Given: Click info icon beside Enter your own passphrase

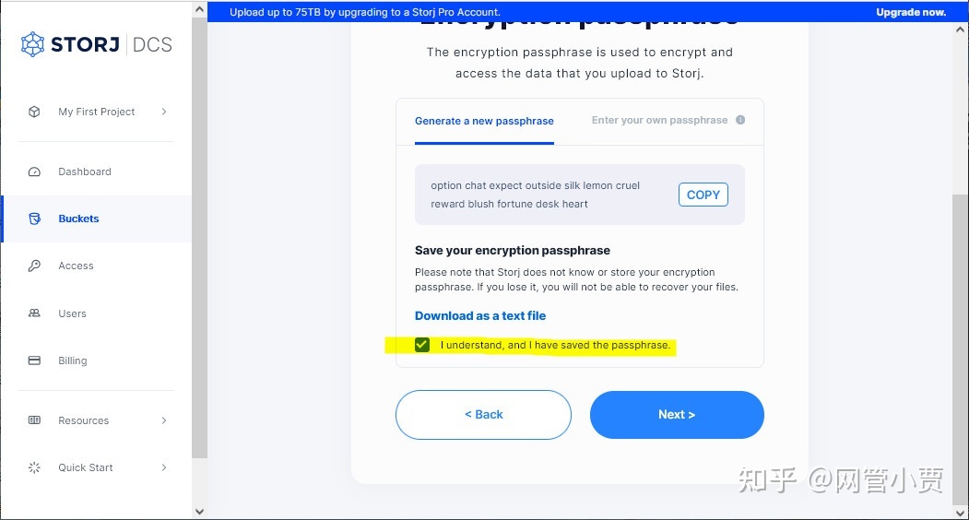Looking at the screenshot, I should pos(740,120).
